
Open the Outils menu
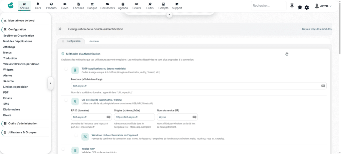(x=150, y=6)
